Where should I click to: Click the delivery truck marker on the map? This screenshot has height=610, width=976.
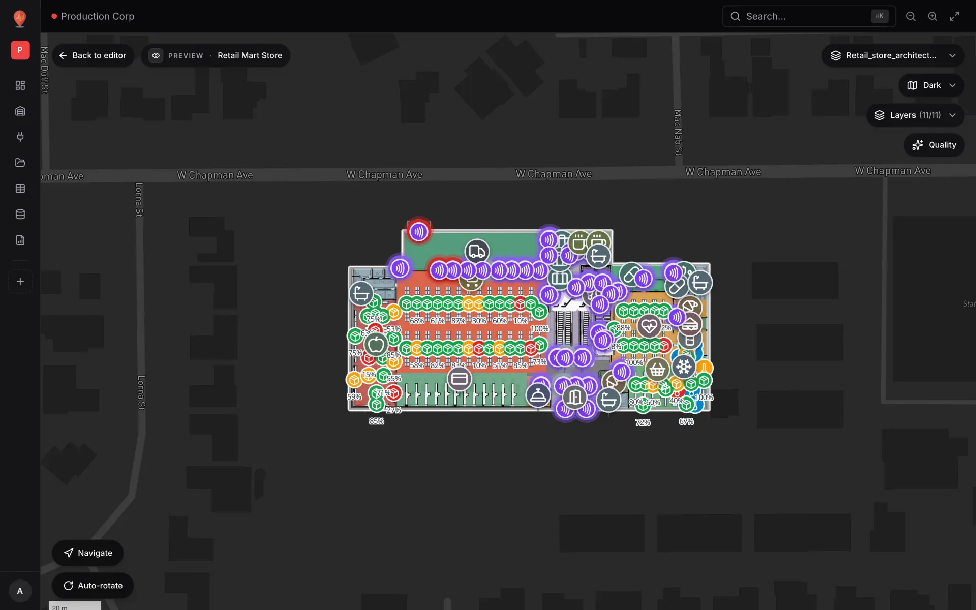tap(477, 251)
